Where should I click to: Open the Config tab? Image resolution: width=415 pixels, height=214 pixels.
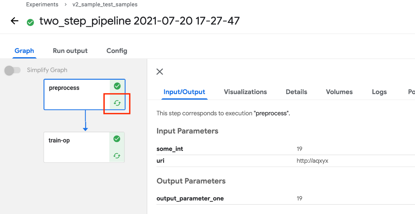click(x=117, y=51)
